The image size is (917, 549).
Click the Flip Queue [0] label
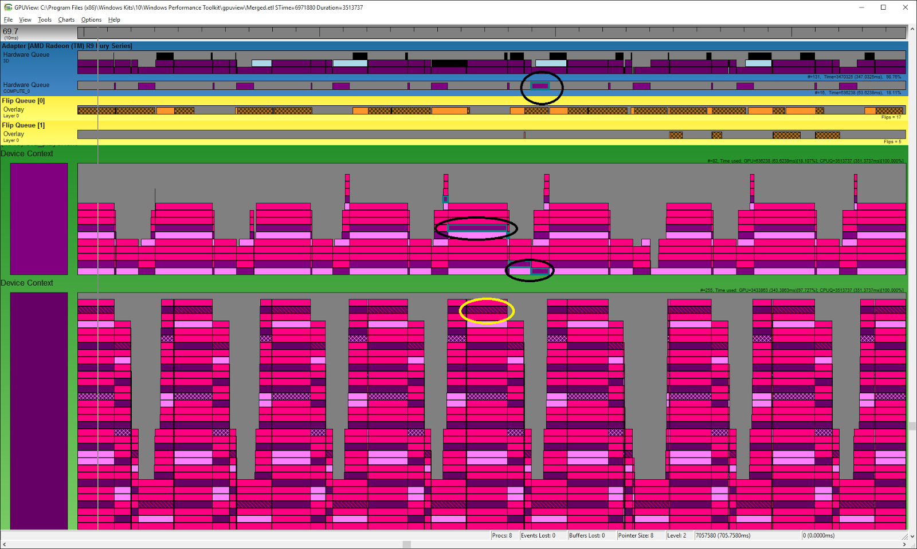23,101
